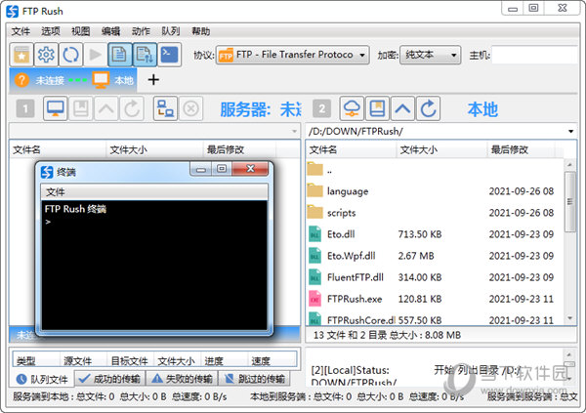The image size is (586, 413).
Task: Switch to 失败的传输 tab
Action: click(x=182, y=379)
